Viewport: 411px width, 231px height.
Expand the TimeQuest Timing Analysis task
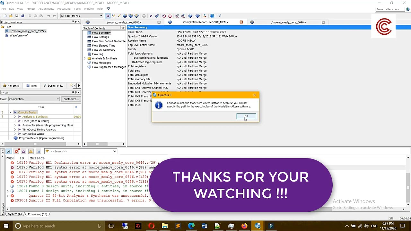click(15, 130)
